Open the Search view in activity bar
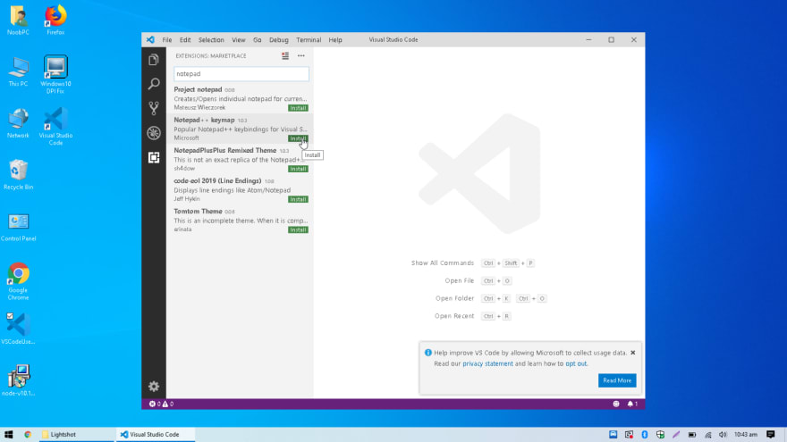The height and width of the screenshot is (442, 787). tap(154, 84)
